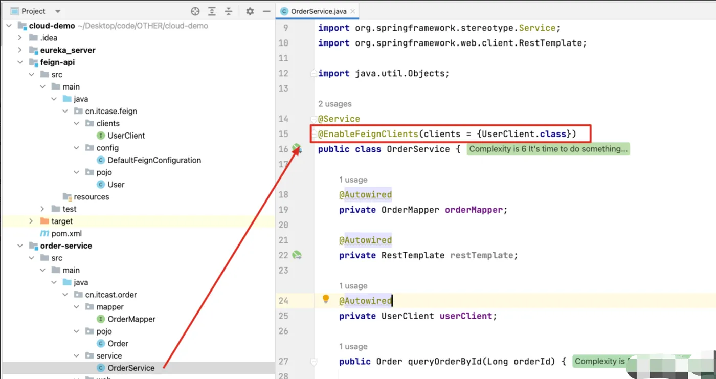Click the @Service annotation
The image size is (716, 379).
339,119
